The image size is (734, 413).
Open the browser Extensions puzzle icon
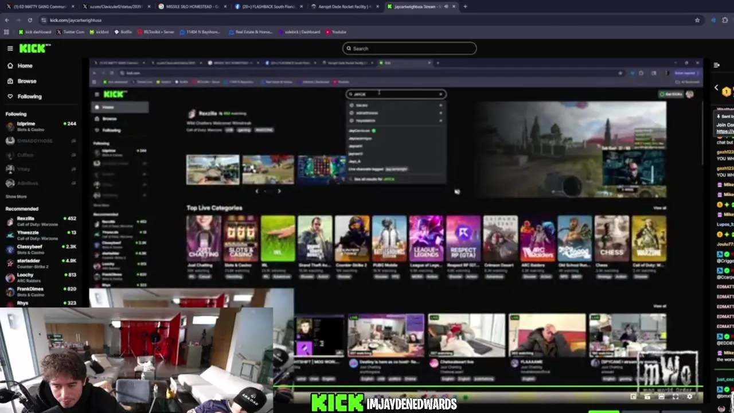(725, 20)
